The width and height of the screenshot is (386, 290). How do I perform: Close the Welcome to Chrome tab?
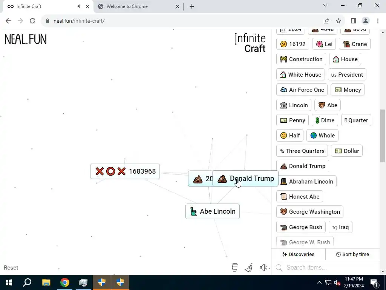tap(178, 6)
